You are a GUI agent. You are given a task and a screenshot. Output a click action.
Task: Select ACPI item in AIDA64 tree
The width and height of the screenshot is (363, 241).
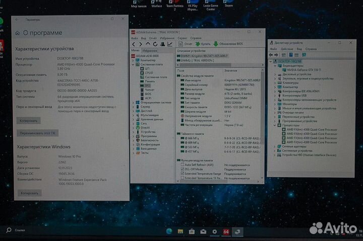(x=146, y=98)
